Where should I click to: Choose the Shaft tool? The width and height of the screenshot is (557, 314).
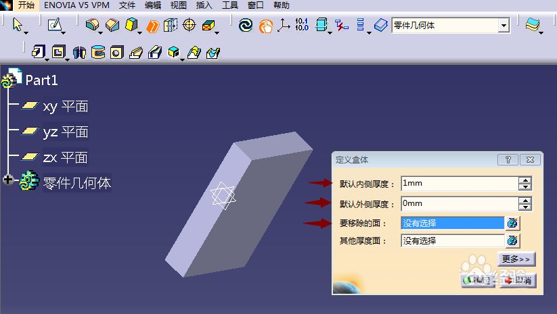point(79,53)
